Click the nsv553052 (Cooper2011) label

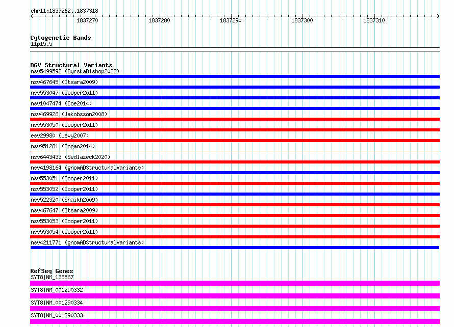[x=64, y=189]
